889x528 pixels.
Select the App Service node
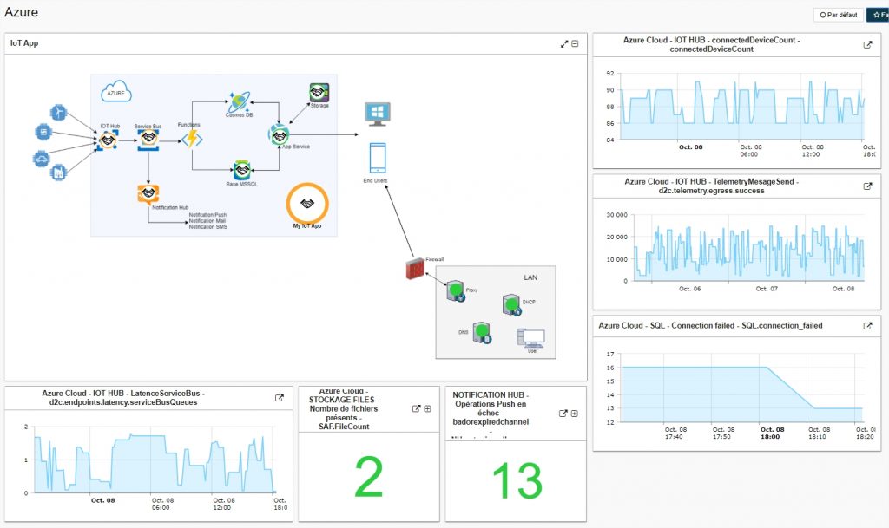click(279, 134)
